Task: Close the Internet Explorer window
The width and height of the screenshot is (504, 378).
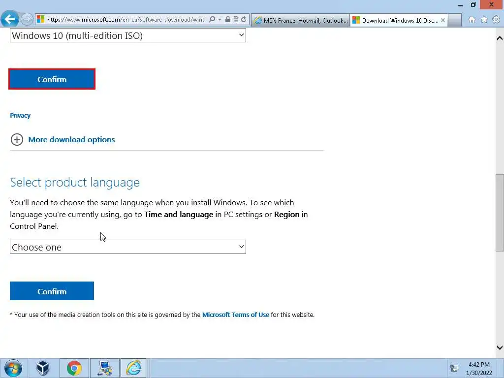Action: (492, 4)
